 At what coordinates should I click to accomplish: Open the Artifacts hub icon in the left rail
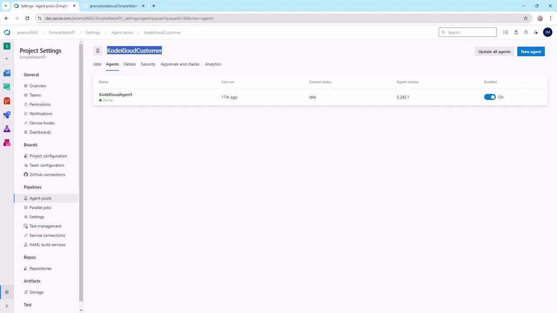click(7, 143)
